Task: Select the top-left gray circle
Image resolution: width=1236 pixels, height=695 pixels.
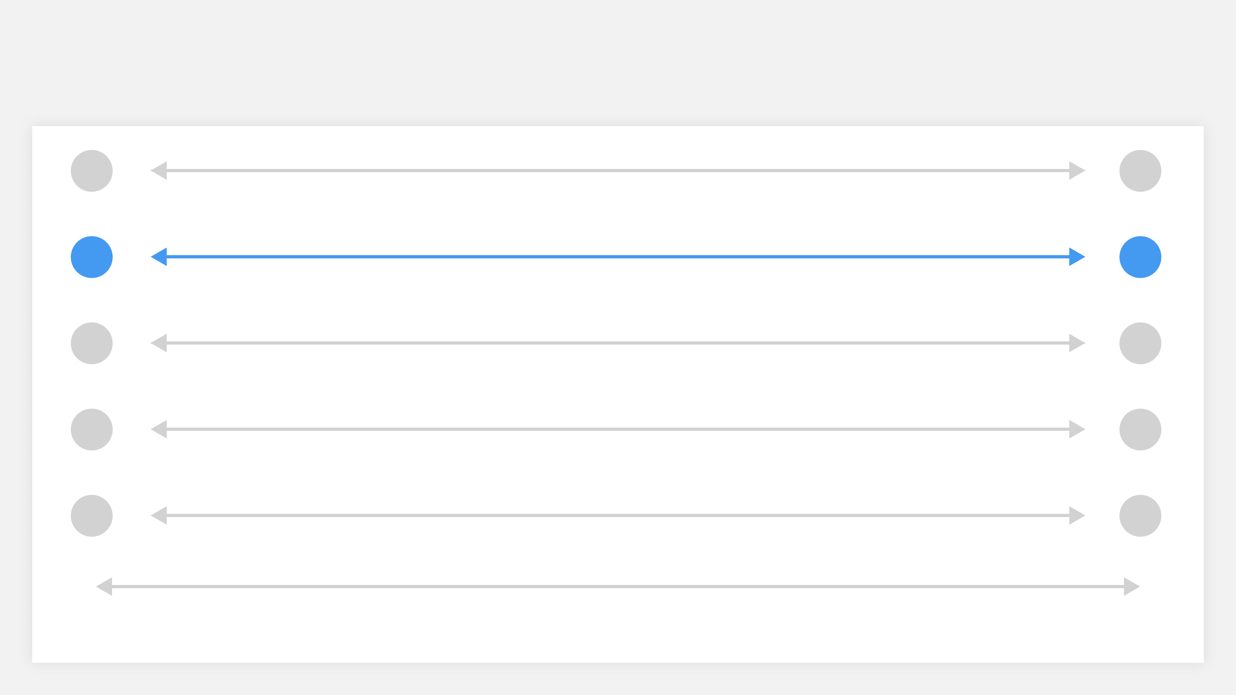Action: click(x=92, y=171)
